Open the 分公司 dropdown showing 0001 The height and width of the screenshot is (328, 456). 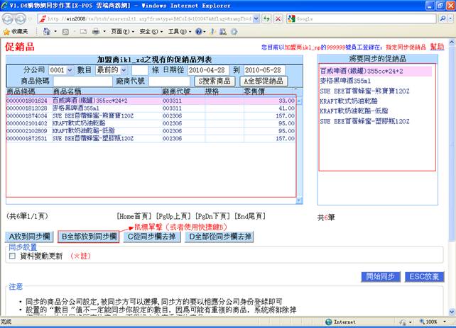point(61,70)
